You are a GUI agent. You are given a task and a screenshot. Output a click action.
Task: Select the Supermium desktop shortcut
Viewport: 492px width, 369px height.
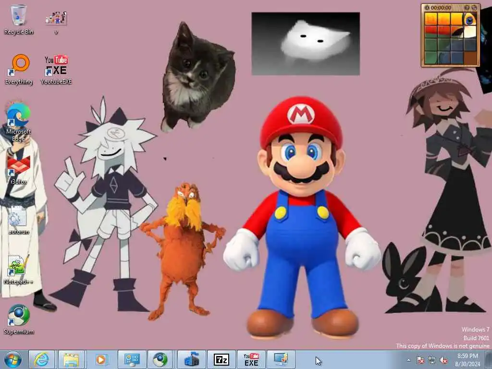click(x=19, y=320)
